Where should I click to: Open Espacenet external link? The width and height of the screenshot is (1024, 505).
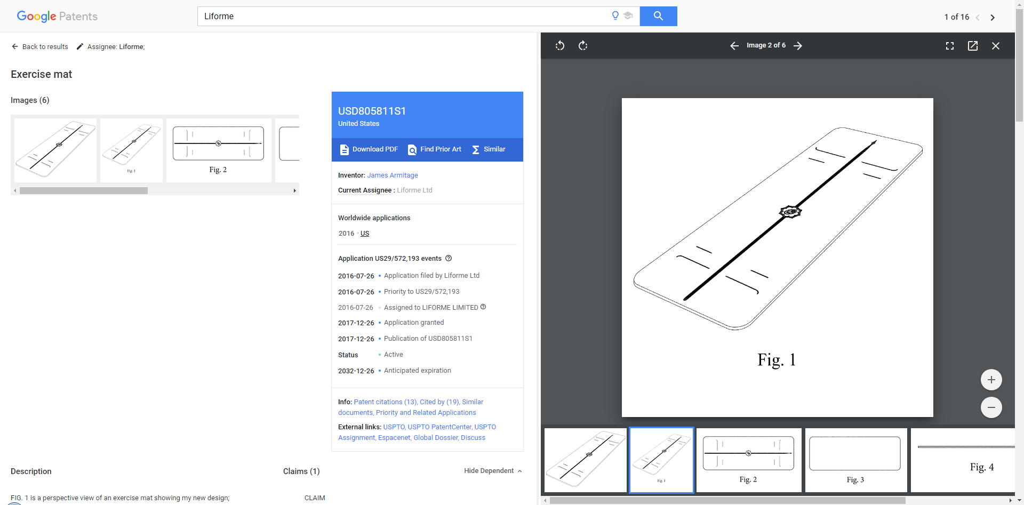(394, 438)
